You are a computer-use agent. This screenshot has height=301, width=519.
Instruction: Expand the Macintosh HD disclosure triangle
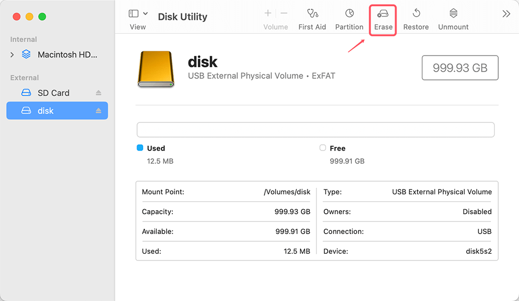[x=11, y=54]
